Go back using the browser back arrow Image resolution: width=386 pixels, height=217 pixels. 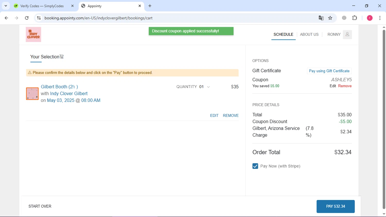coord(6,18)
